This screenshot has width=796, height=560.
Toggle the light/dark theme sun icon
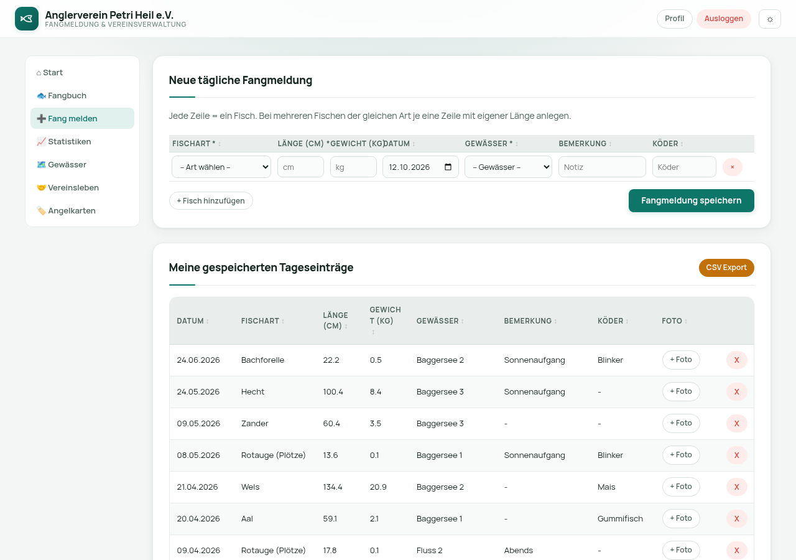(770, 19)
